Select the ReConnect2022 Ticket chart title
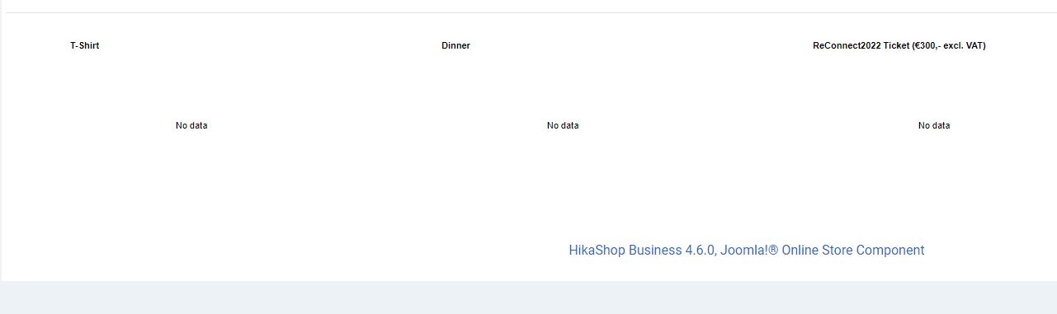The width and height of the screenshot is (1057, 314). click(x=899, y=45)
